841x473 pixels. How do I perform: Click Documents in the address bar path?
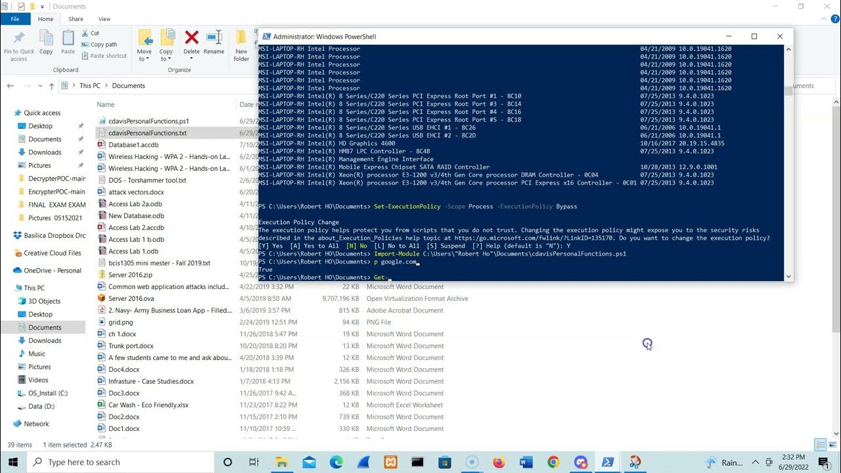pyautogui.click(x=128, y=85)
